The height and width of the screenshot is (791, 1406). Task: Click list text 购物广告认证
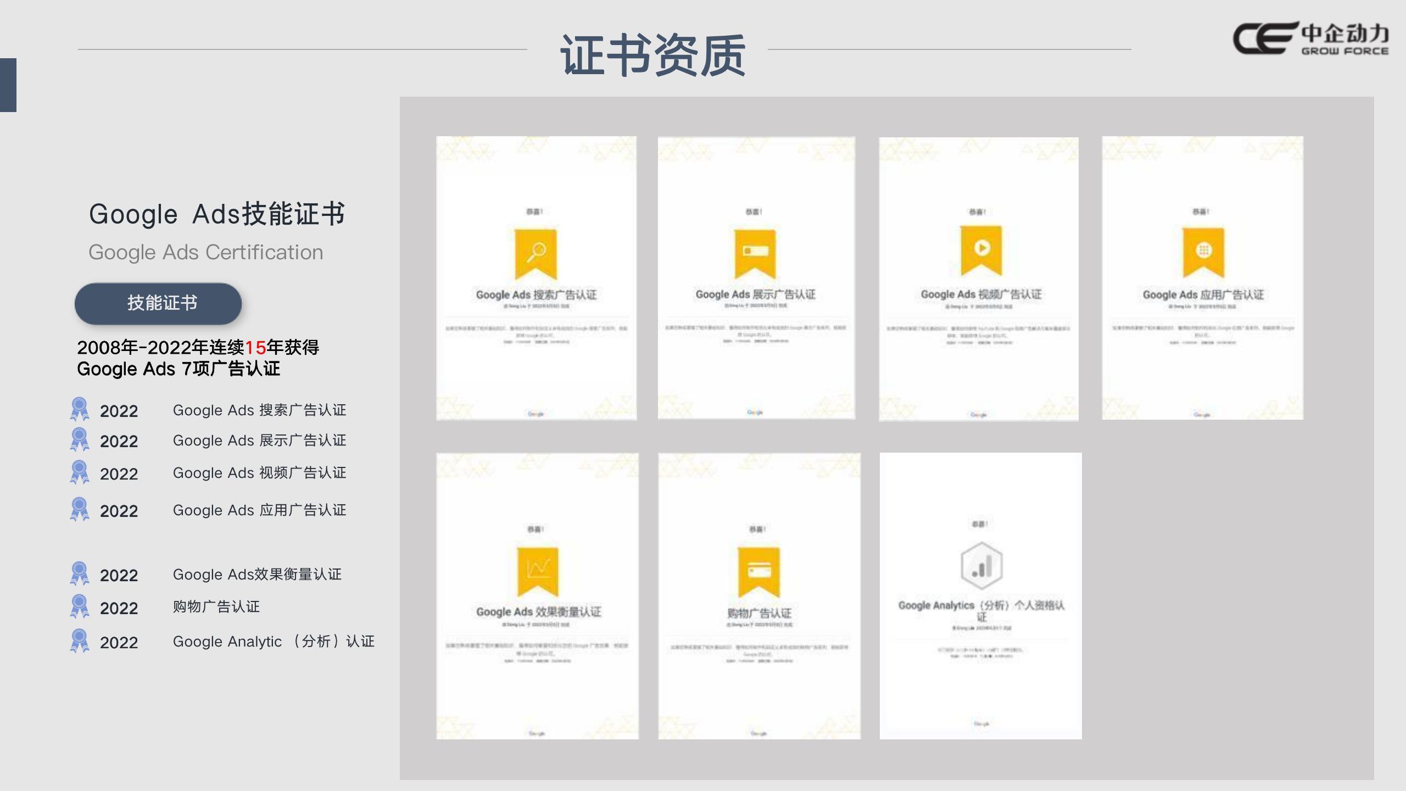pyautogui.click(x=216, y=606)
